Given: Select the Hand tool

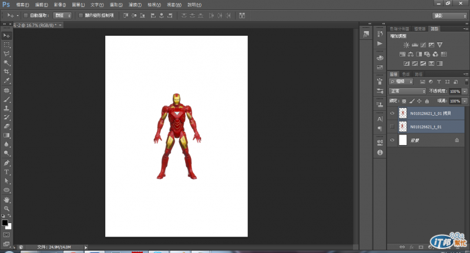Looking at the screenshot, I should (7, 200).
